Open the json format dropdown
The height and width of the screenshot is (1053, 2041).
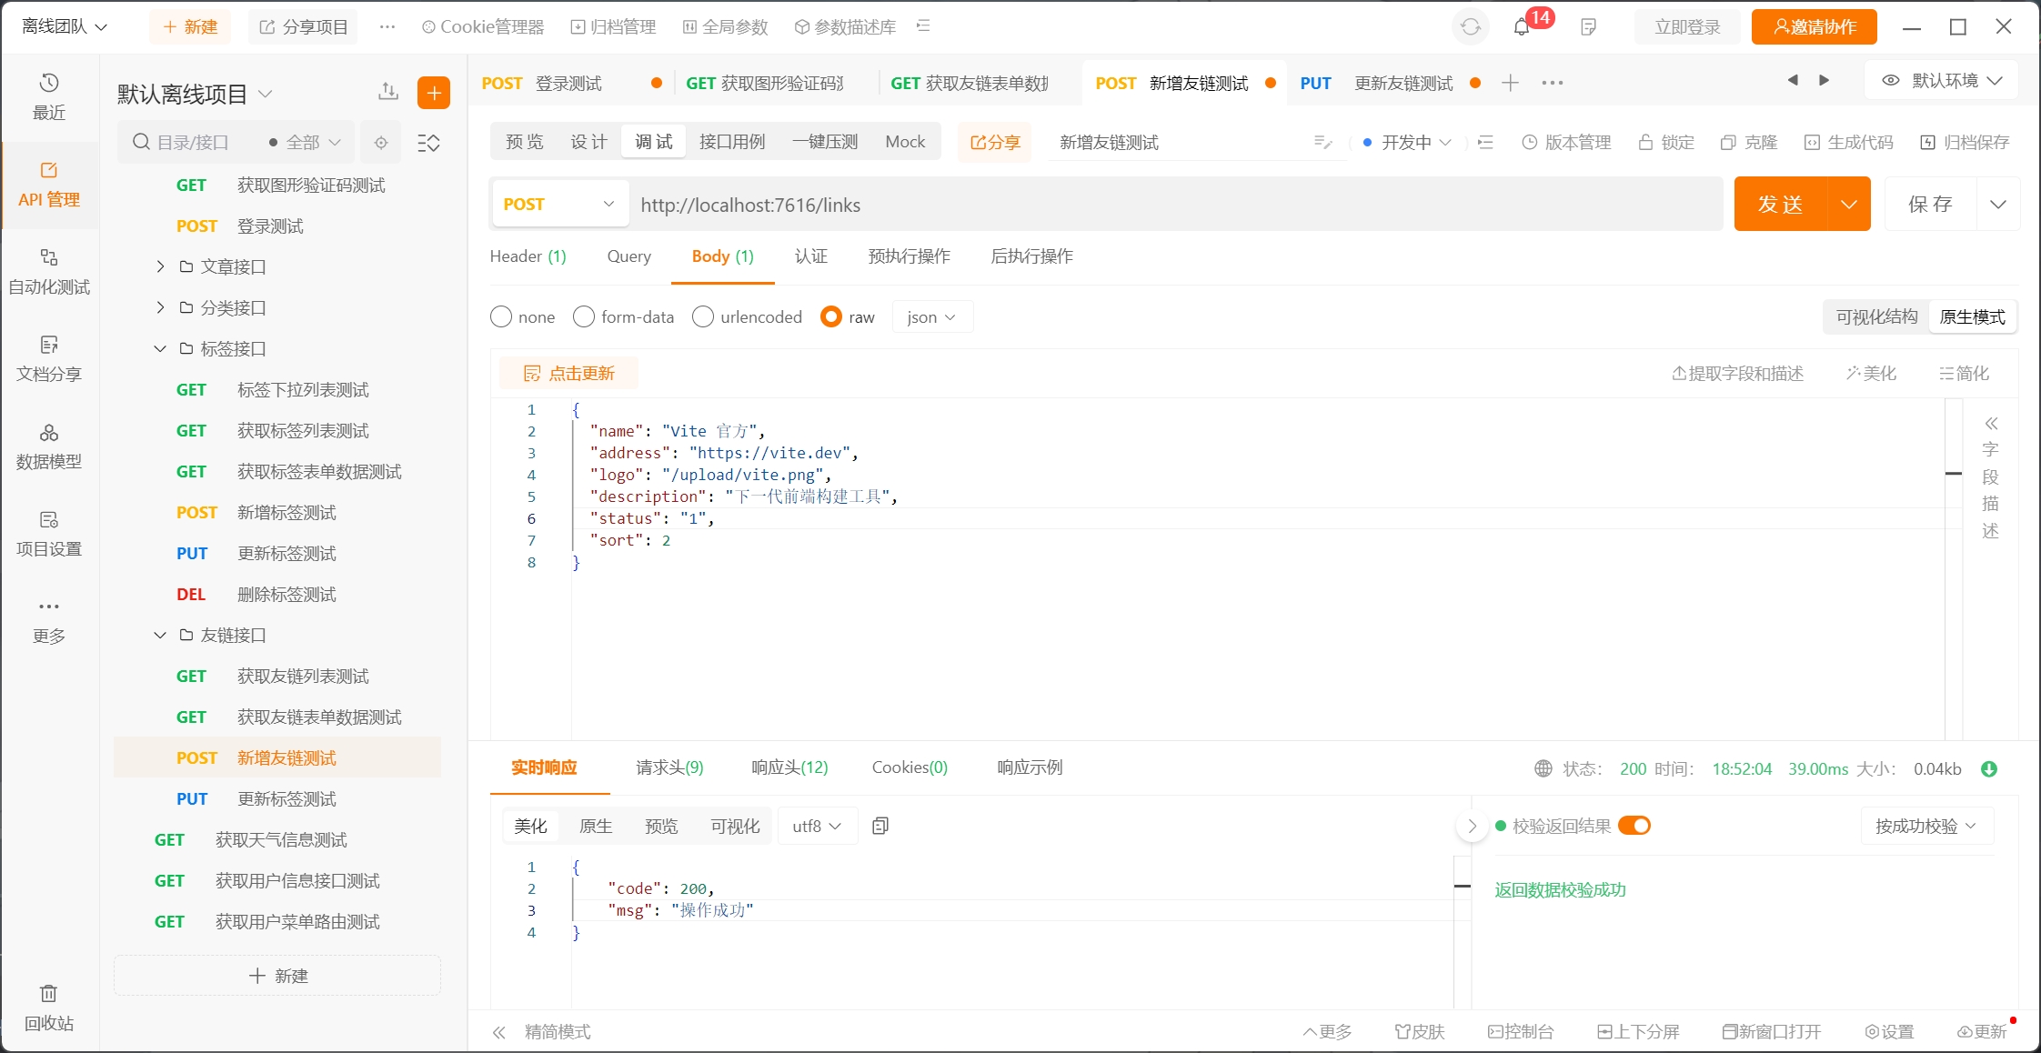tap(931, 316)
